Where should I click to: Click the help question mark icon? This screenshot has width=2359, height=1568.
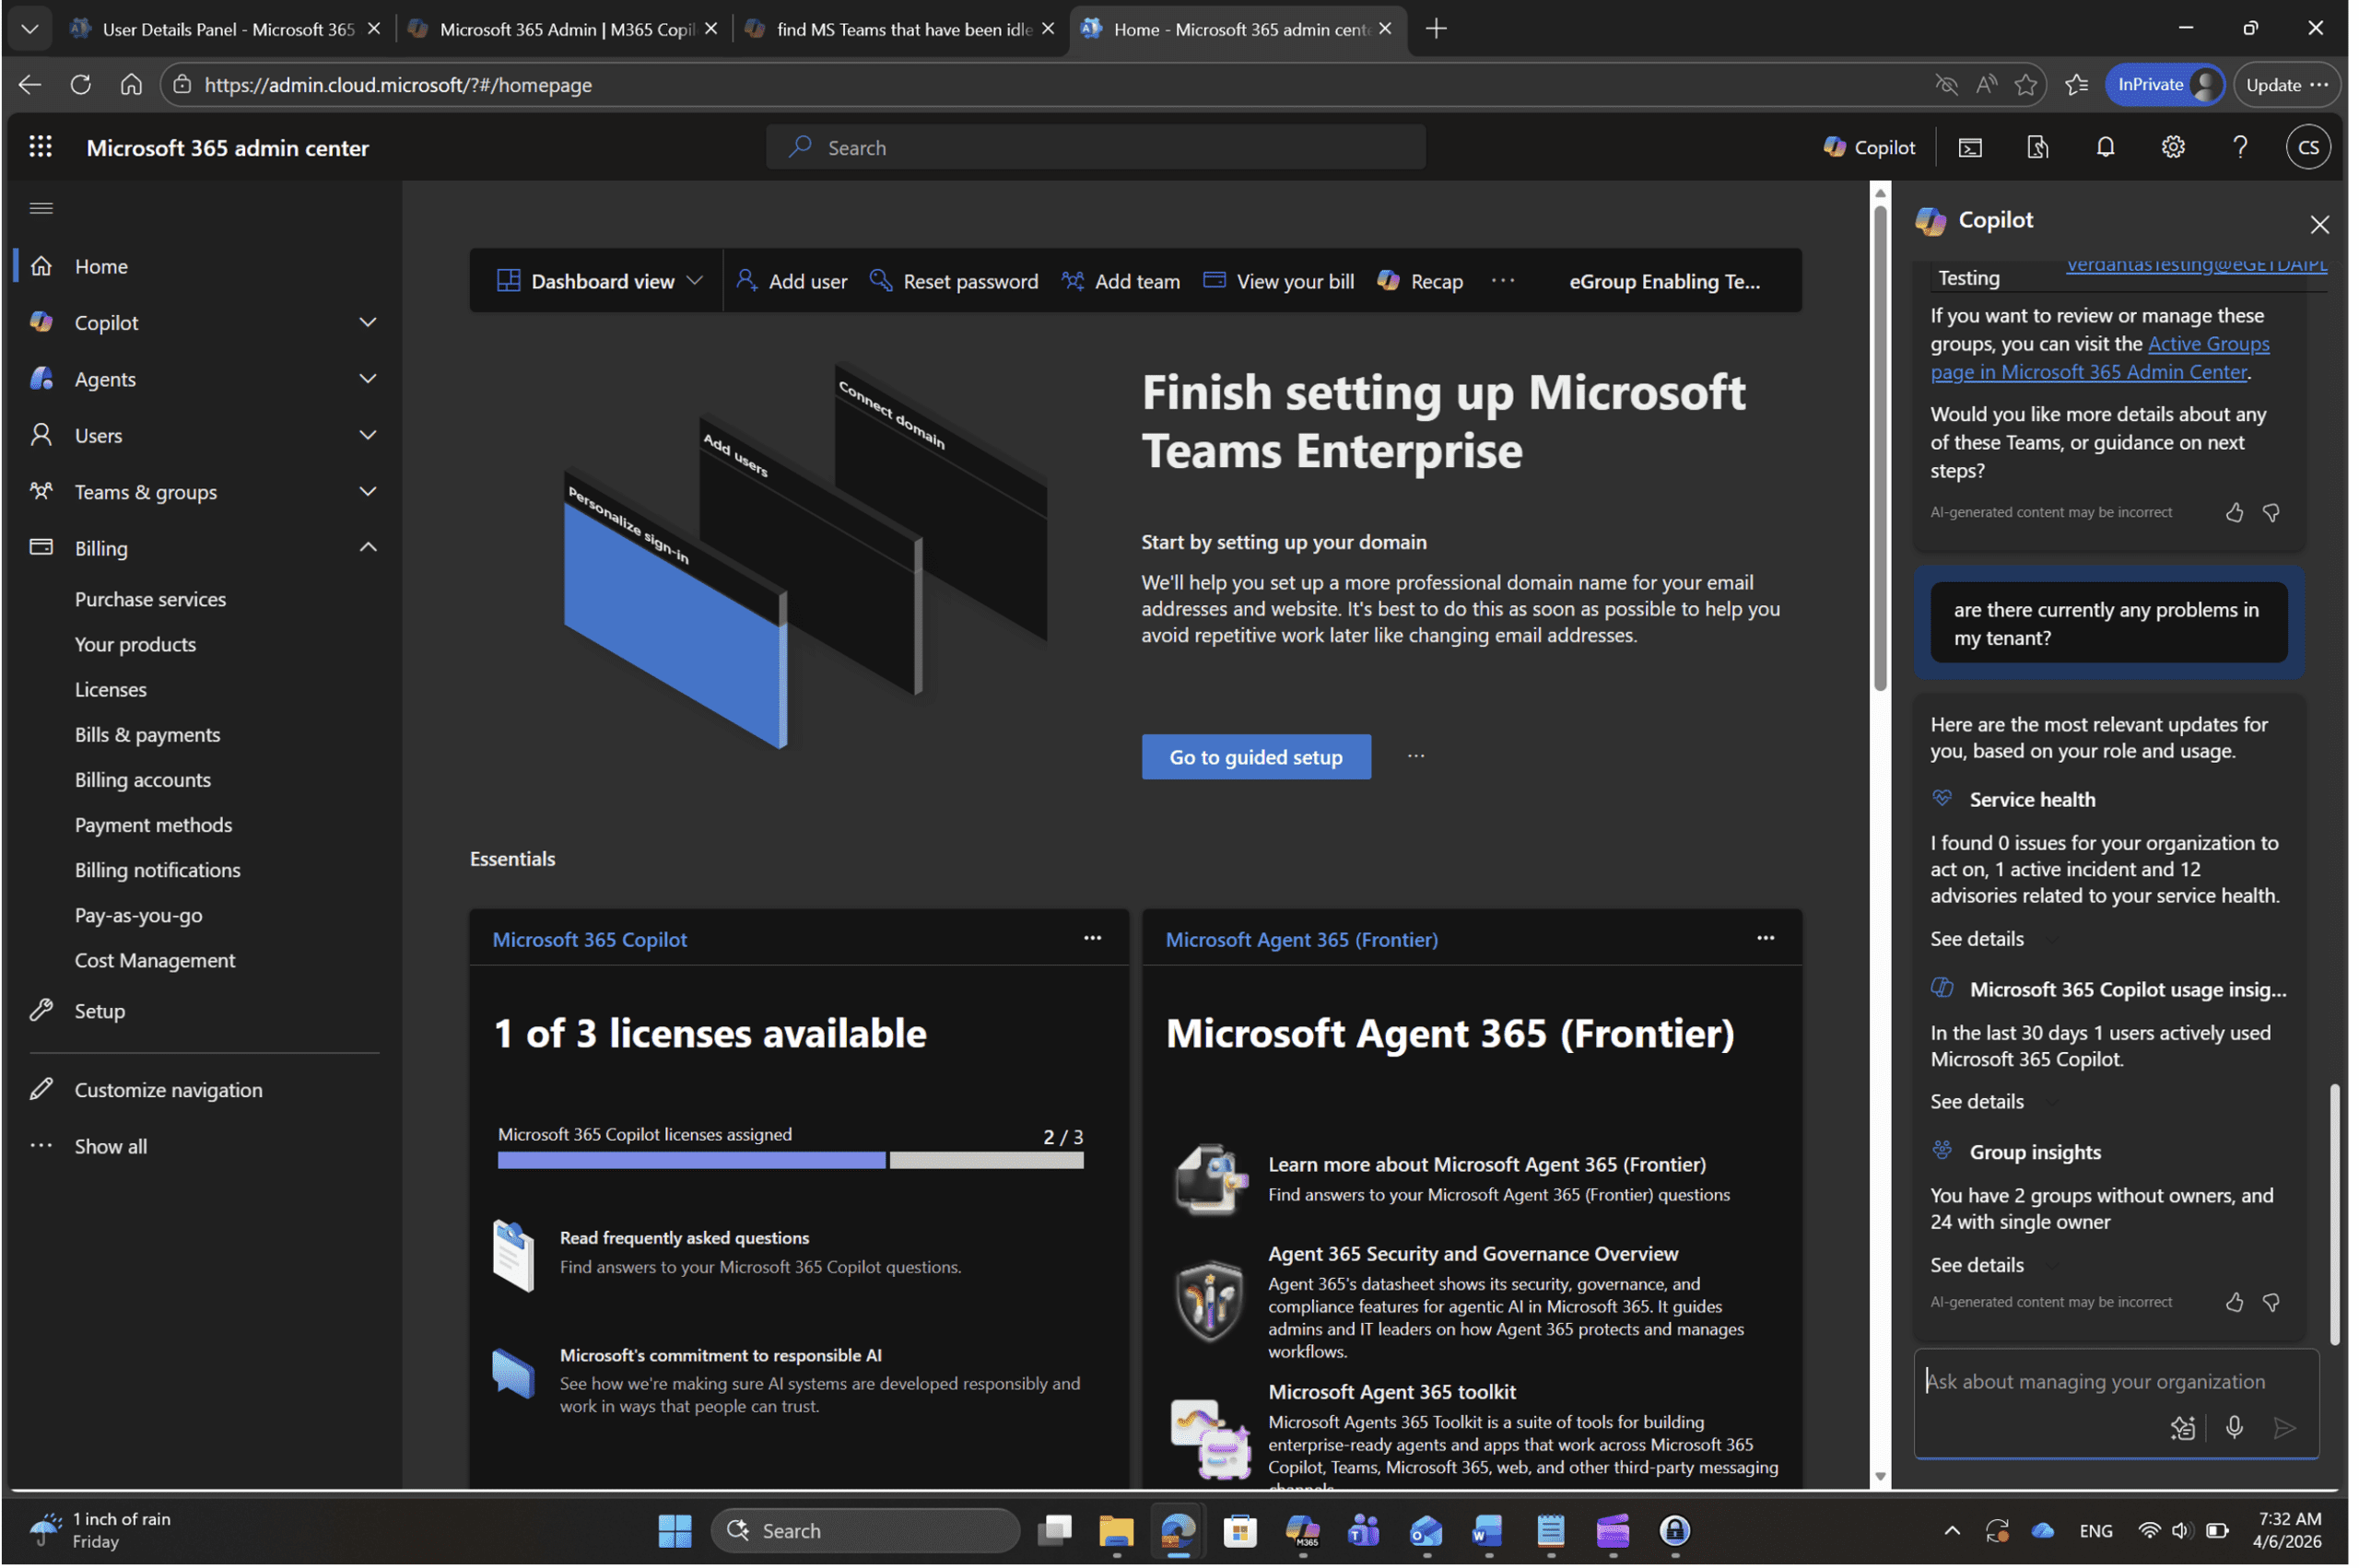[x=2240, y=147]
